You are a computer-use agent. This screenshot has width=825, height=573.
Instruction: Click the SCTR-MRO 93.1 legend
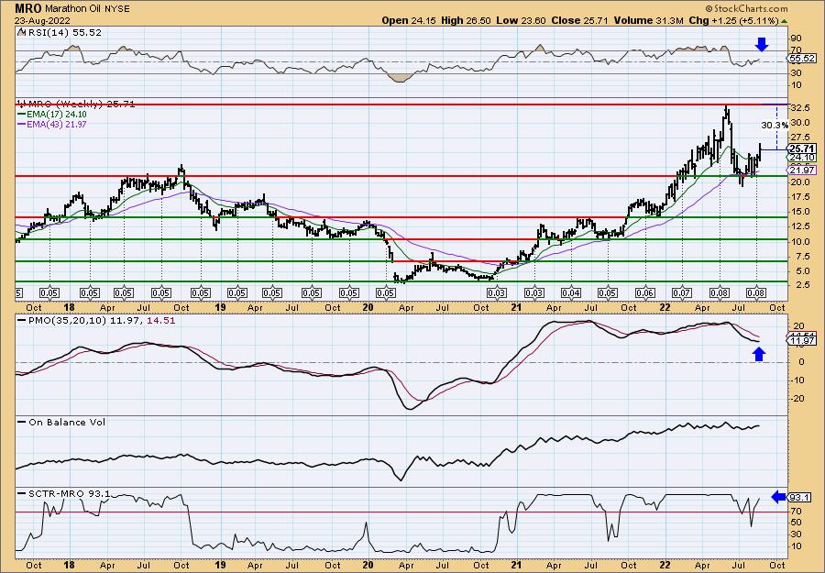point(64,493)
